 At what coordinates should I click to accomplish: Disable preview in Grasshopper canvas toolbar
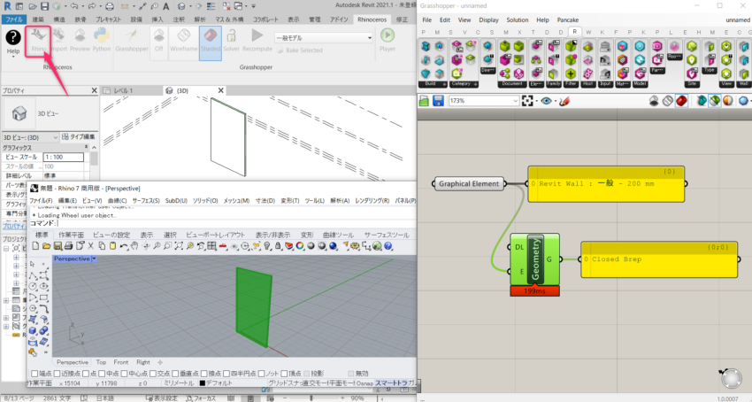(x=654, y=101)
